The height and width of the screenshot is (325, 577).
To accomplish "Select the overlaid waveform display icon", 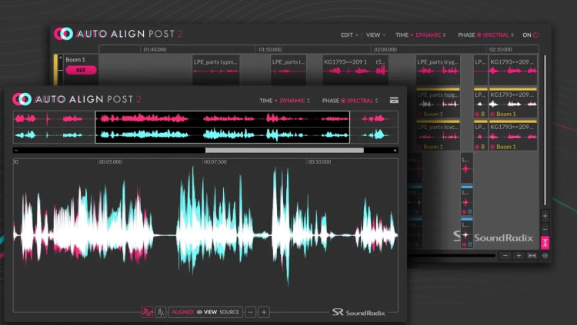I will (146, 312).
